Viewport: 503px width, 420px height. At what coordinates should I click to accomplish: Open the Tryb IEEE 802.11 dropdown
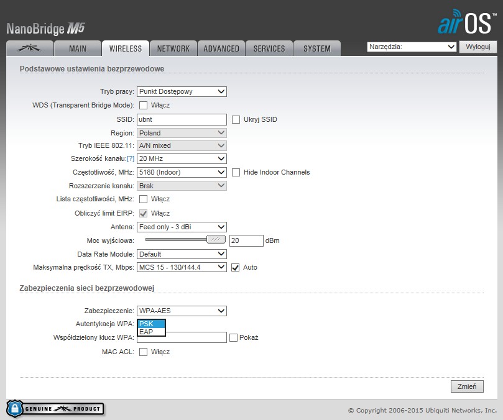(182, 145)
